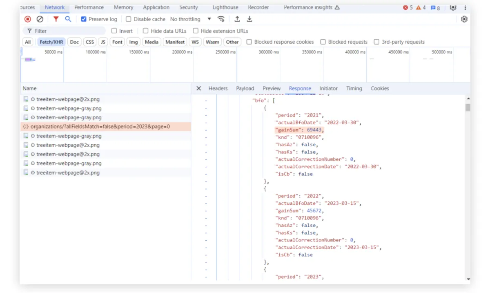This screenshot has height=293, width=490.
Task: Click the red stop recording icon
Action: (x=28, y=19)
